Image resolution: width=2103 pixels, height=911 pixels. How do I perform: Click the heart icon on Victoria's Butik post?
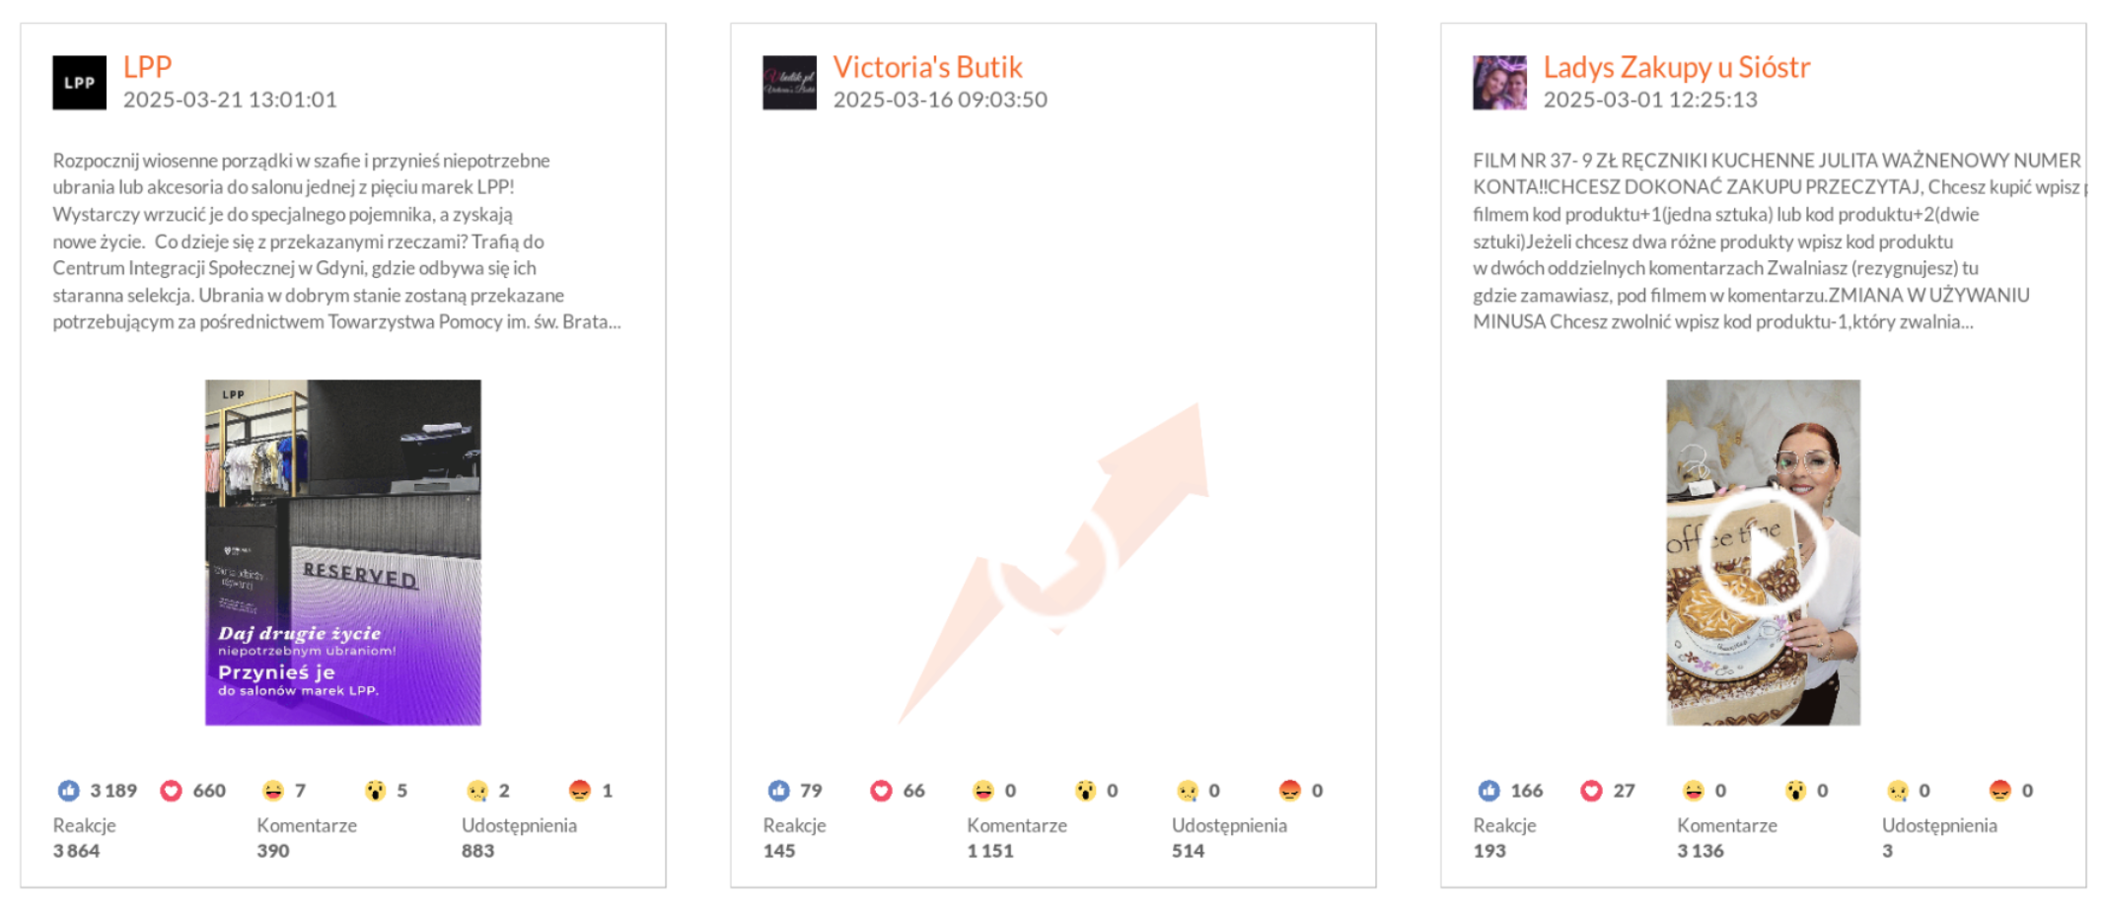click(881, 791)
